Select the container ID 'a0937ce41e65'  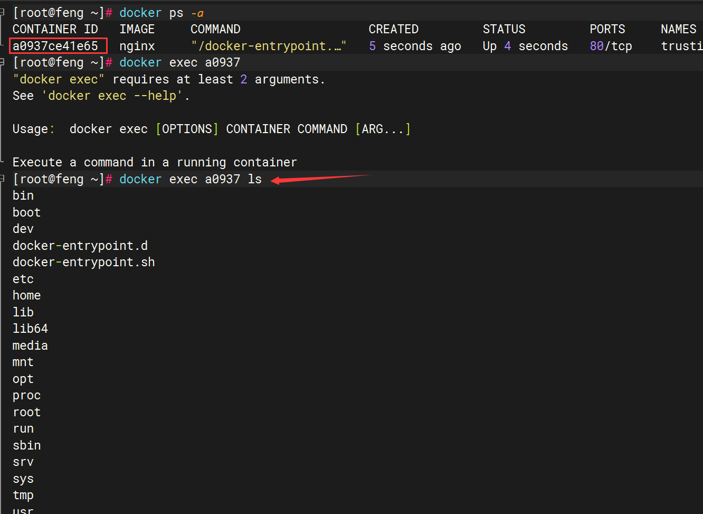click(x=55, y=46)
